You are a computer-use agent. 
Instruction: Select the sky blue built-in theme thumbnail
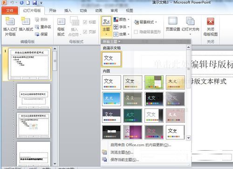pyautogui.click(x=111, y=99)
